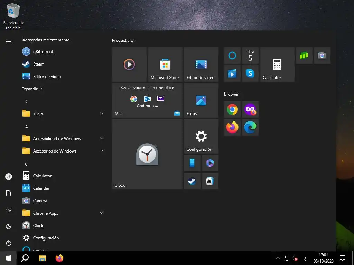Open the notification center icon
This screenshot has width=354, height=265.
click(343, 258)
